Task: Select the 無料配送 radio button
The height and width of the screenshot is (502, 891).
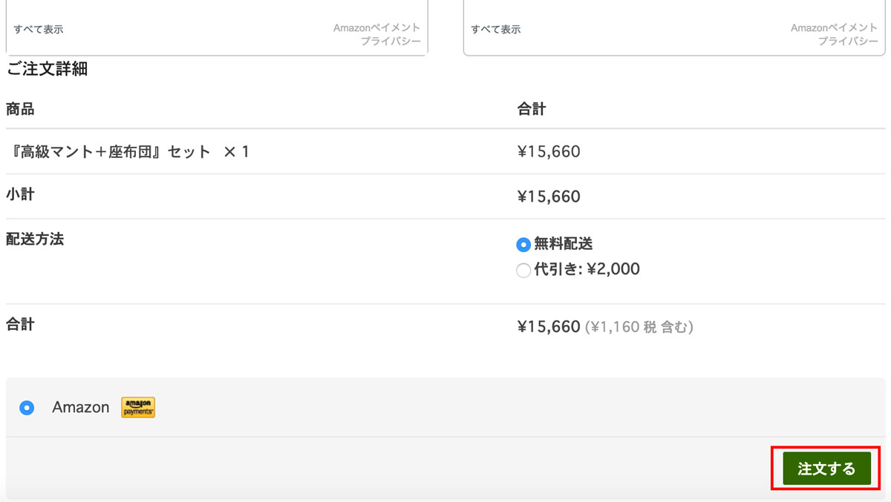Action: 523,245
